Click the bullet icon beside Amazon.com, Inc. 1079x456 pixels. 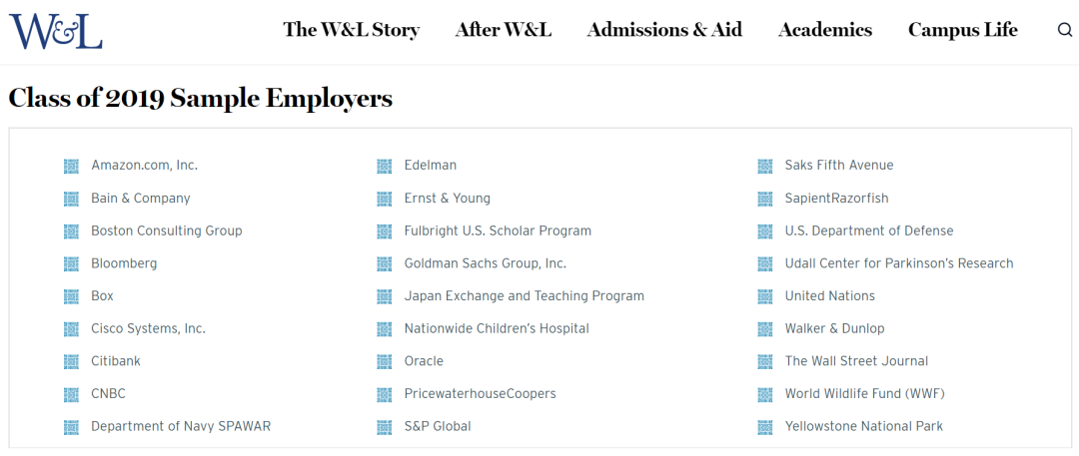[x=71, y=166]
